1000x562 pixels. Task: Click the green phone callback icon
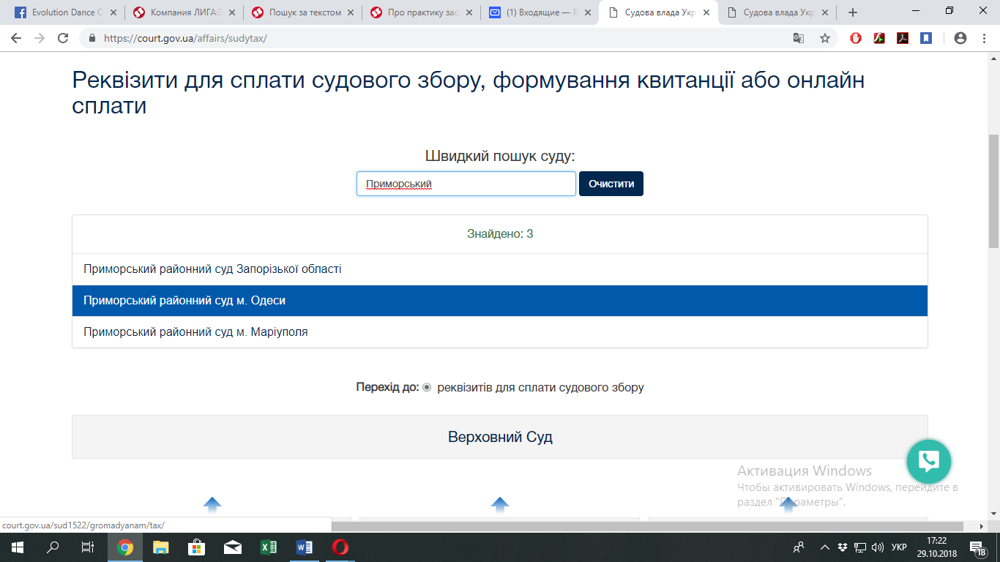(x=928, y=461)
